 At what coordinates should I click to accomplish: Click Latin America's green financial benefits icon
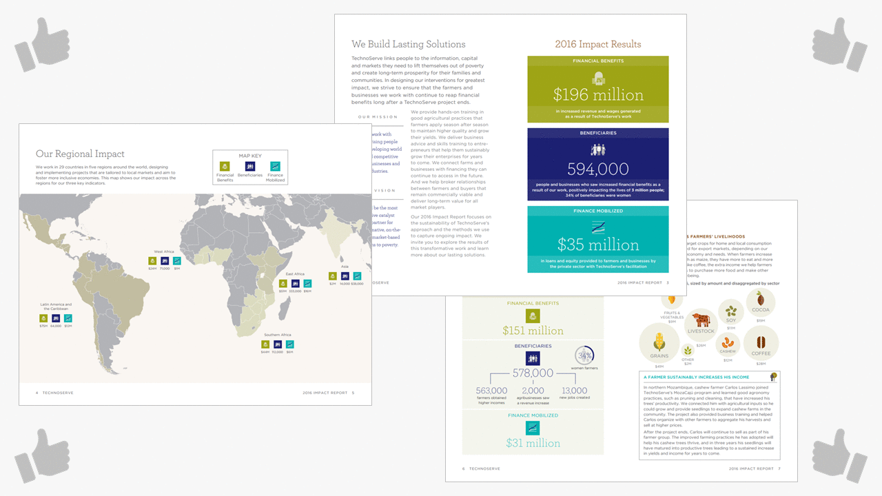point(43,318)
